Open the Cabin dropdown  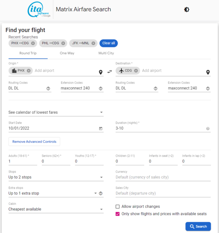[x=56, y=209]
